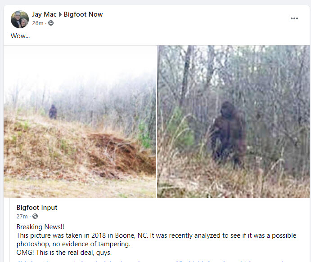Click the globe public icon beside 27m
The height and width of the screenshot is (262, 311).
35,216
